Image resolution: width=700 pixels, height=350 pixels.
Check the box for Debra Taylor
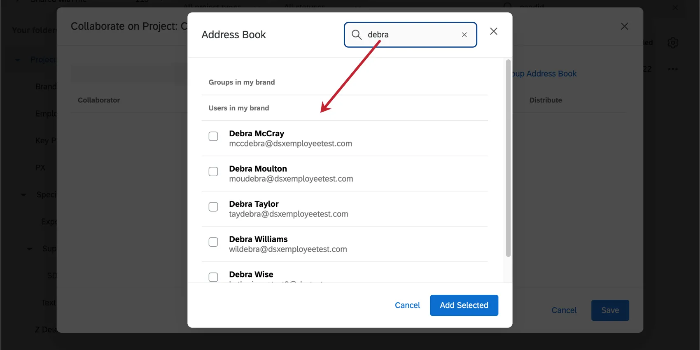pyautogui.click(x=213, y=207)
